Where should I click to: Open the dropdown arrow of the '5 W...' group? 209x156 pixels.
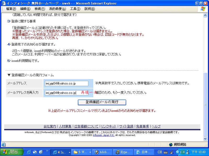pos(90,152)
